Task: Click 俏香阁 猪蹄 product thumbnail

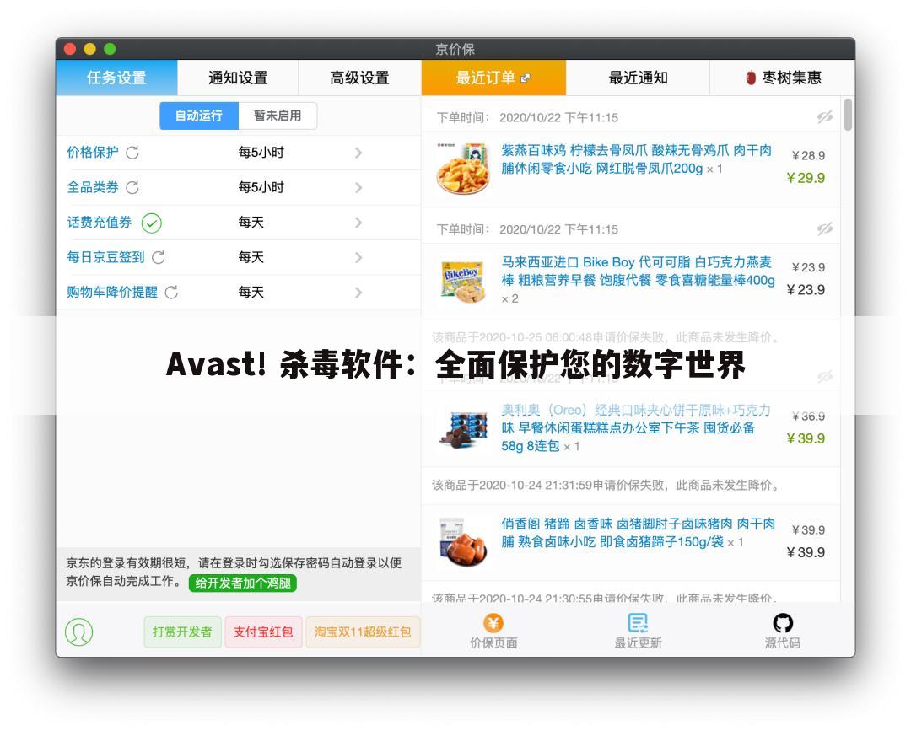Action: [462, 542]
